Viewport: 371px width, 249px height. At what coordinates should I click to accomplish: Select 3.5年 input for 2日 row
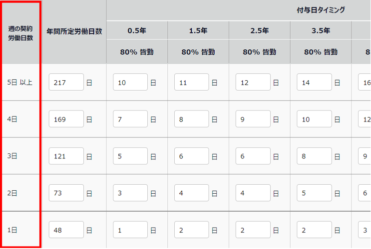pyautogui.click(x=315, y=193)
